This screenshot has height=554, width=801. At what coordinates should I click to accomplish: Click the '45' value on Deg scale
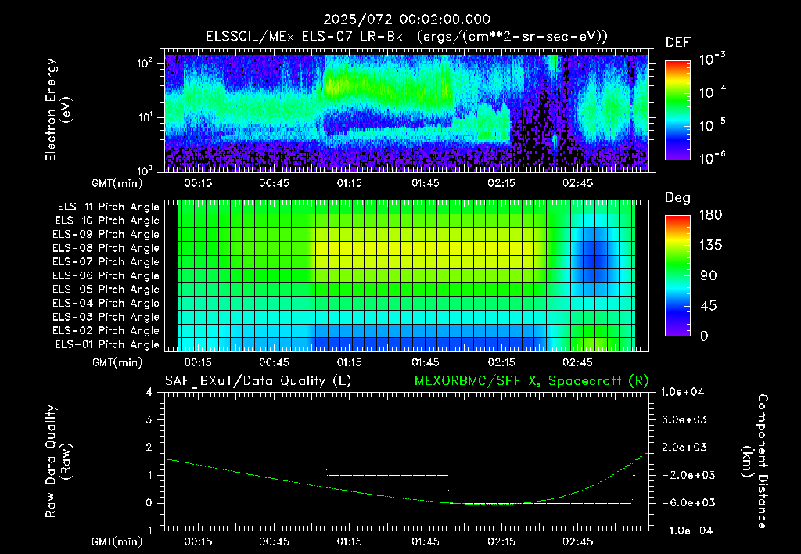(709, 306)
